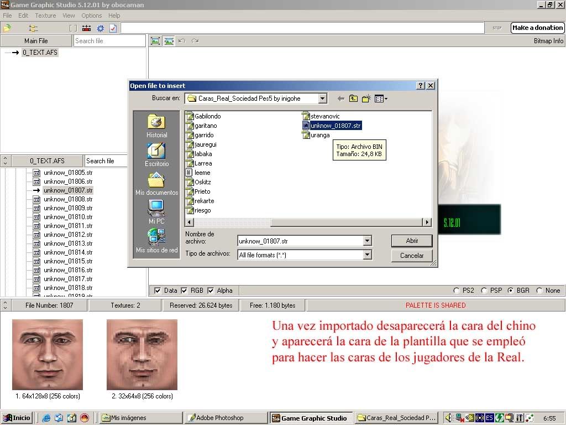Click the brackets toolbar icon

74,28
